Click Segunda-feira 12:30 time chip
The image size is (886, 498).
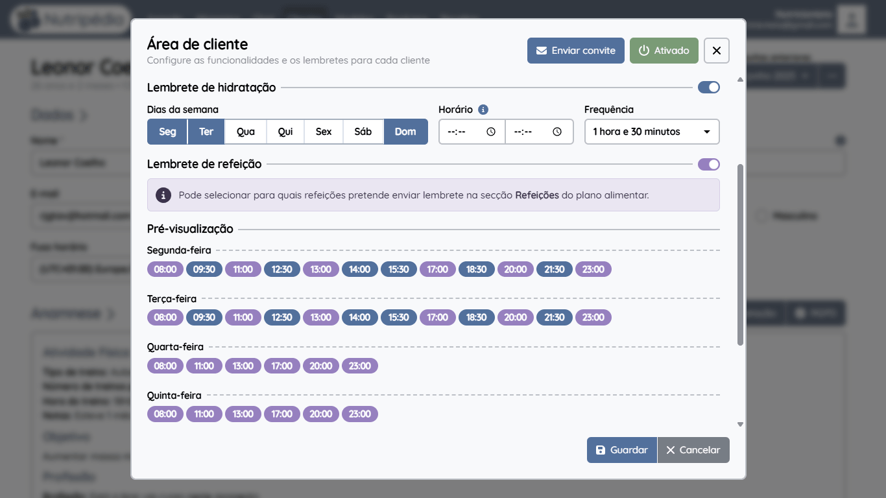click(282, 269)
